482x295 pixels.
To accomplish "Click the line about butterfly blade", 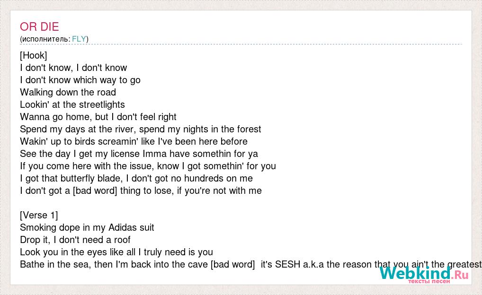I will coord(136,178).
